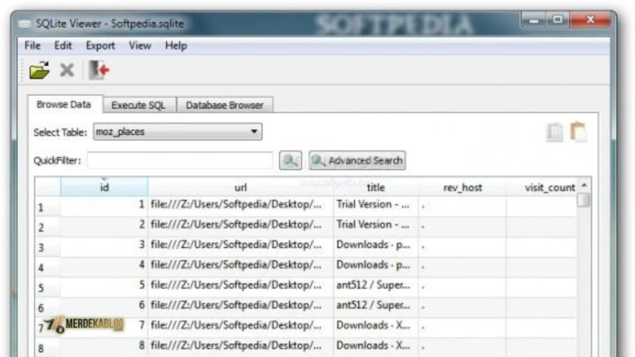Open the View menu
The image size is (635, 357).
[140, 46]
